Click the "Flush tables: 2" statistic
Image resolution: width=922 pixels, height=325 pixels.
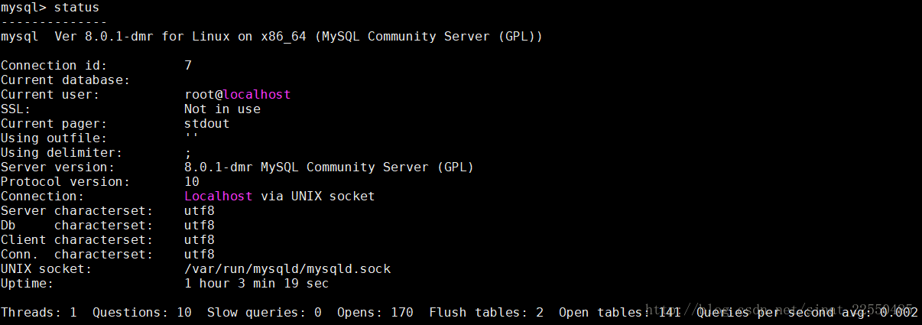tap(486, 313)
